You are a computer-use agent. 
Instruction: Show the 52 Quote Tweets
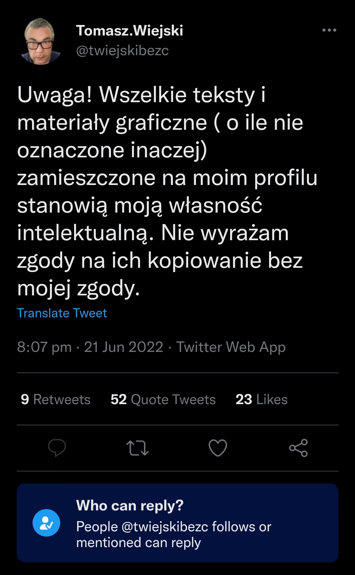(163, 400)
